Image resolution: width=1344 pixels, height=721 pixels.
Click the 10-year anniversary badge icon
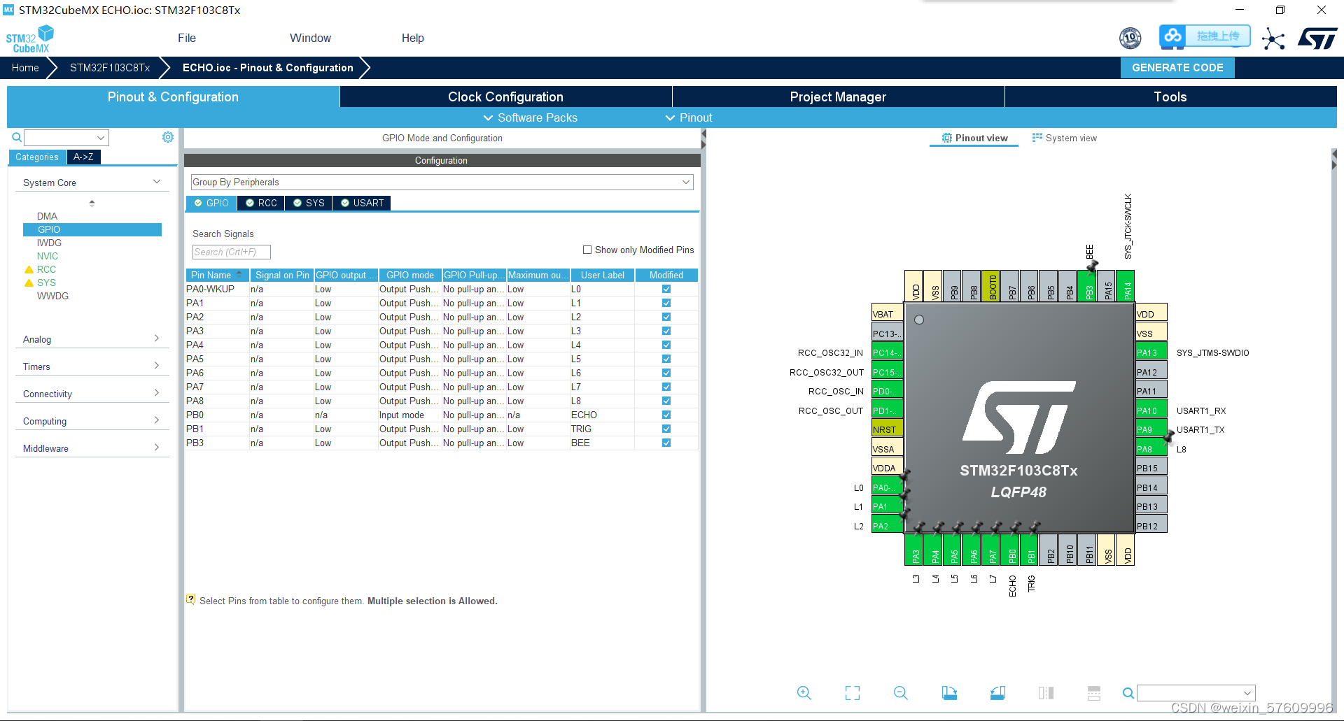(x=1130, y=38)
